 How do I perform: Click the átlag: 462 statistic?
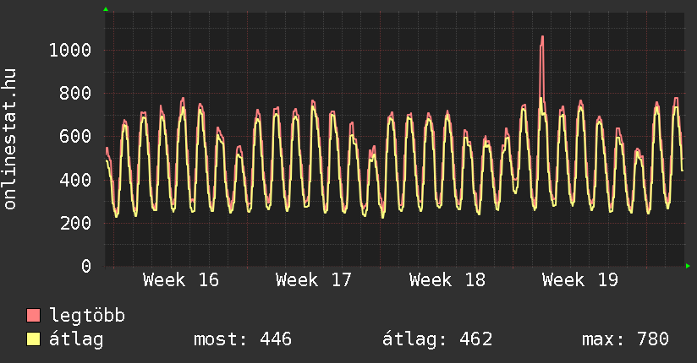[x=437, y=339]
